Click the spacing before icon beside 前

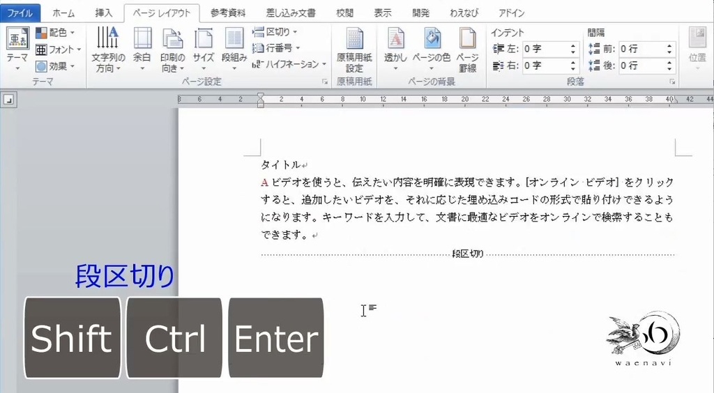point(594,49)
